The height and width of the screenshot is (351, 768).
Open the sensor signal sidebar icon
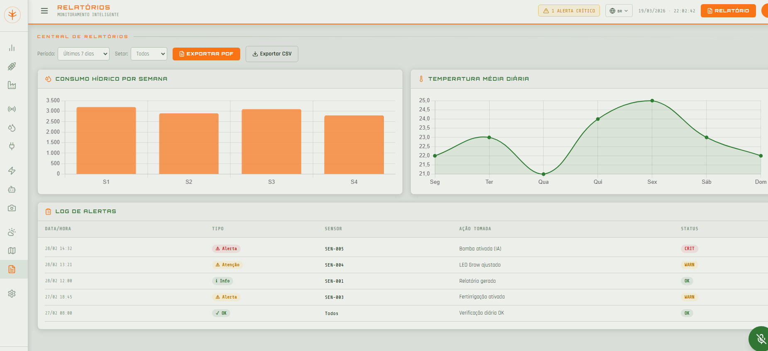pos(12,109)
